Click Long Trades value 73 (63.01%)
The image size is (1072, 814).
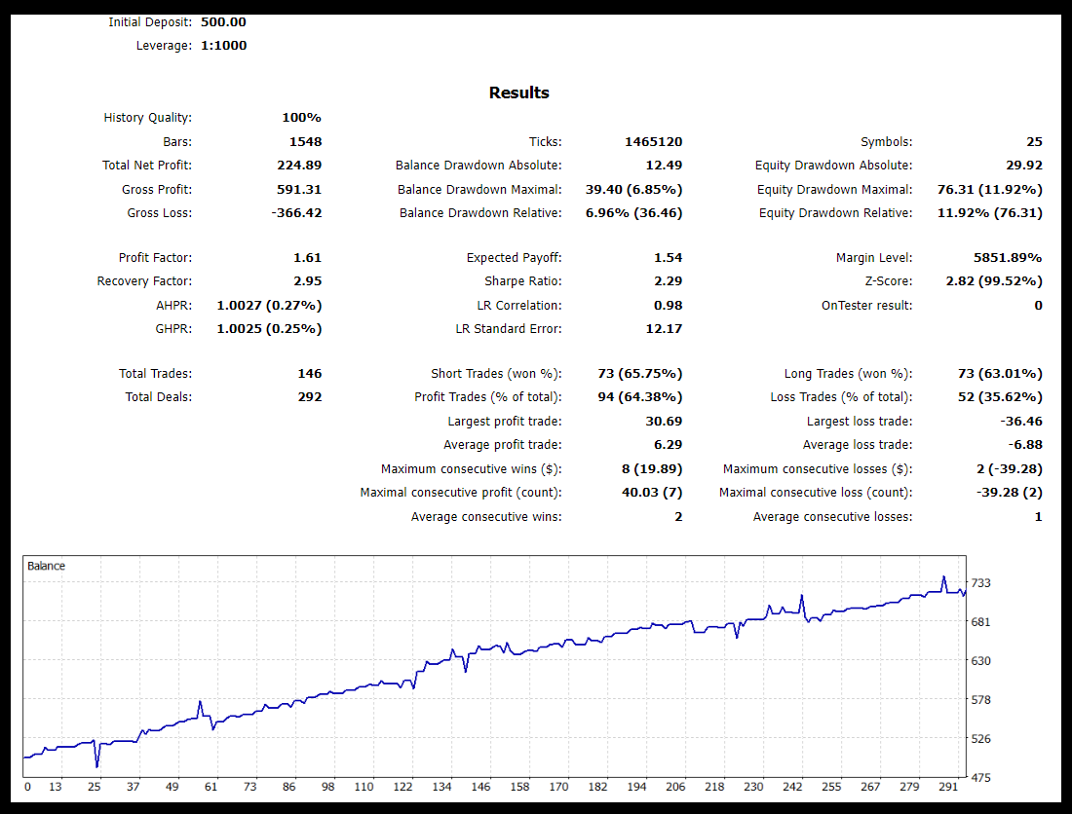point(1000,374)
